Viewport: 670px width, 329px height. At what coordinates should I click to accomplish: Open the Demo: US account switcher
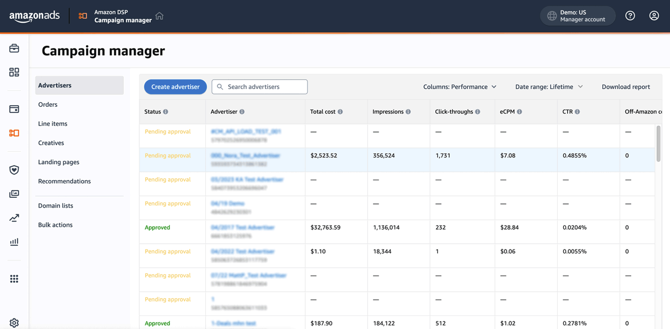pos(577,16)
